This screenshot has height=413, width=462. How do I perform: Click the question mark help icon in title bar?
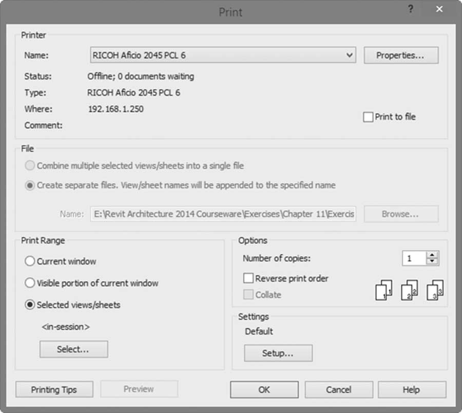click(x=411, y=9)
